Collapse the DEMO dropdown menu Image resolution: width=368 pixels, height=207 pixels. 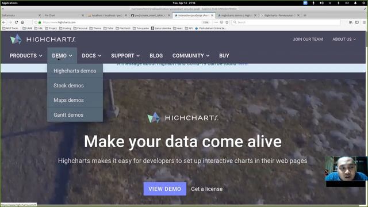point(62,56)
